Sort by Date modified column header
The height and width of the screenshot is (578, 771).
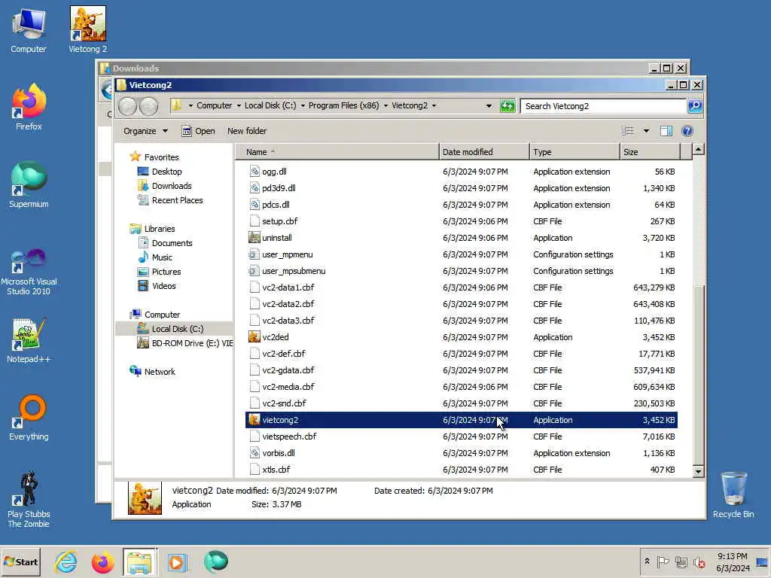pyautogui.click(x=484, y=152)
